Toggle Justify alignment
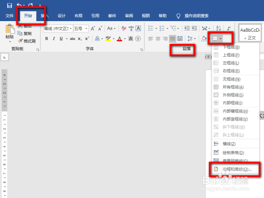Screen dimensions: 264x198 pos(172,39)
